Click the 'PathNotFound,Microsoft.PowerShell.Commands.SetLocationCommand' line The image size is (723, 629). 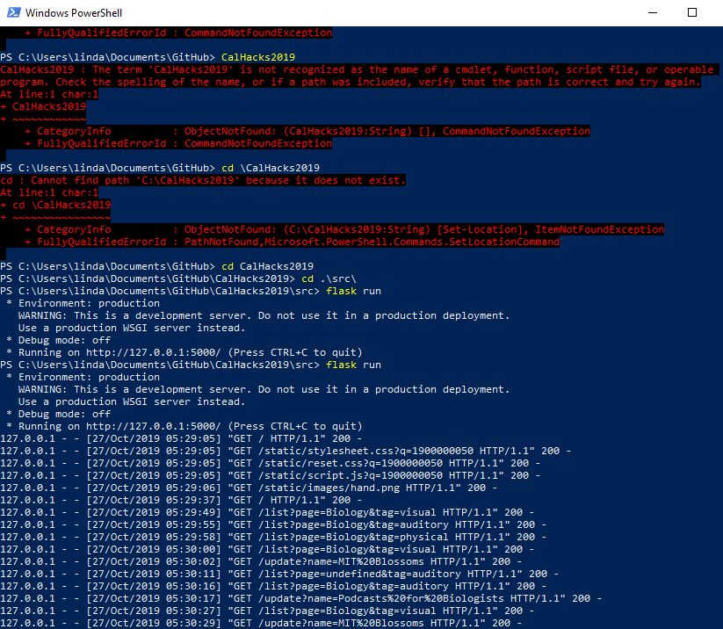point(372,242)
